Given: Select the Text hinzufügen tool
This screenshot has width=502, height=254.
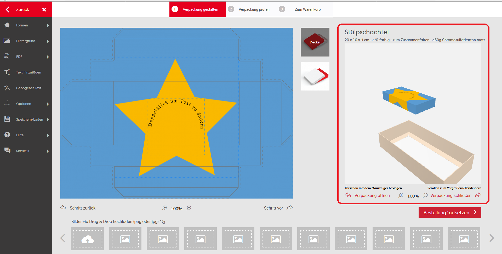Looking at the screenshot, I should pos(28,72).
